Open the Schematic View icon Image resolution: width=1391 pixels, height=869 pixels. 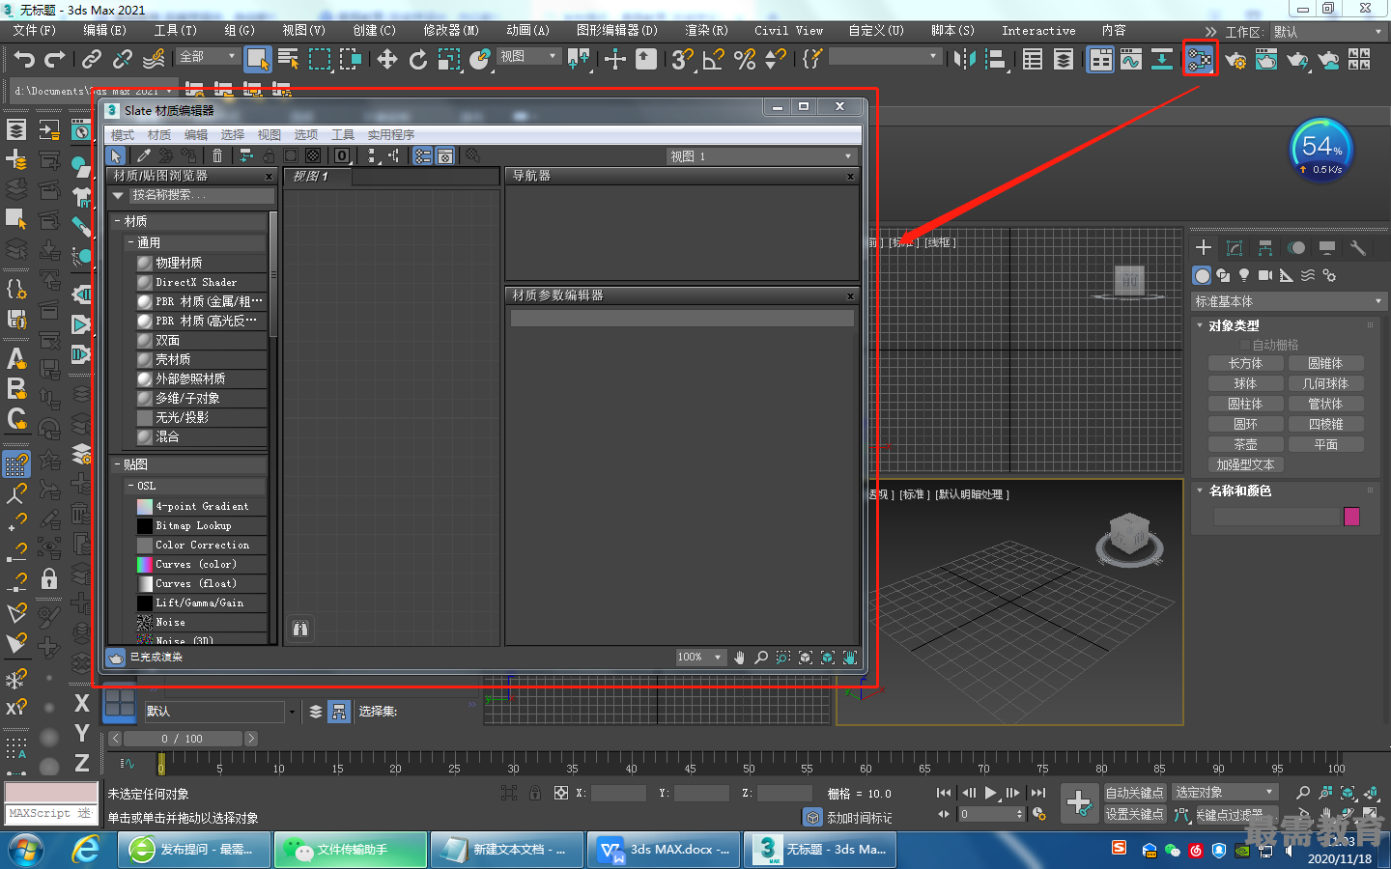[x=1162, y=59]
